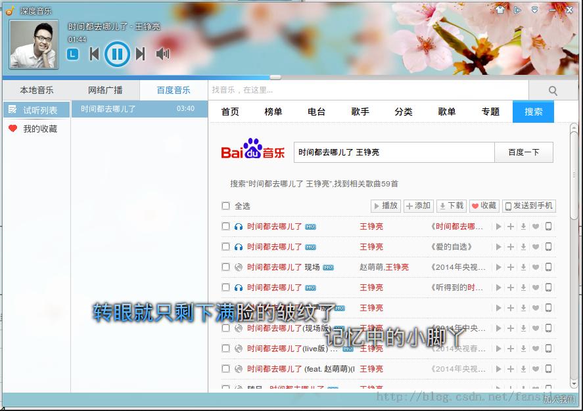Switch to 网络广播 tab

tap(105, 90)
